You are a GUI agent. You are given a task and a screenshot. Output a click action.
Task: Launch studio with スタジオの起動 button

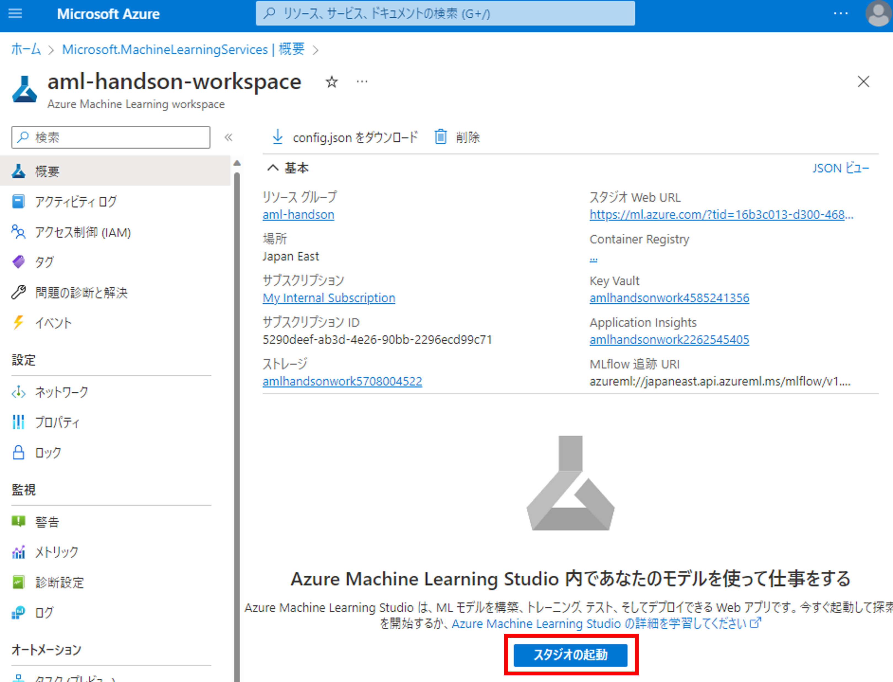[x=571, y=655]
